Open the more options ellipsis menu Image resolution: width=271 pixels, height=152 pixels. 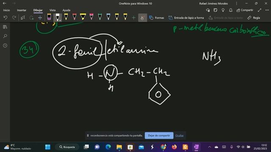point(267,10)
